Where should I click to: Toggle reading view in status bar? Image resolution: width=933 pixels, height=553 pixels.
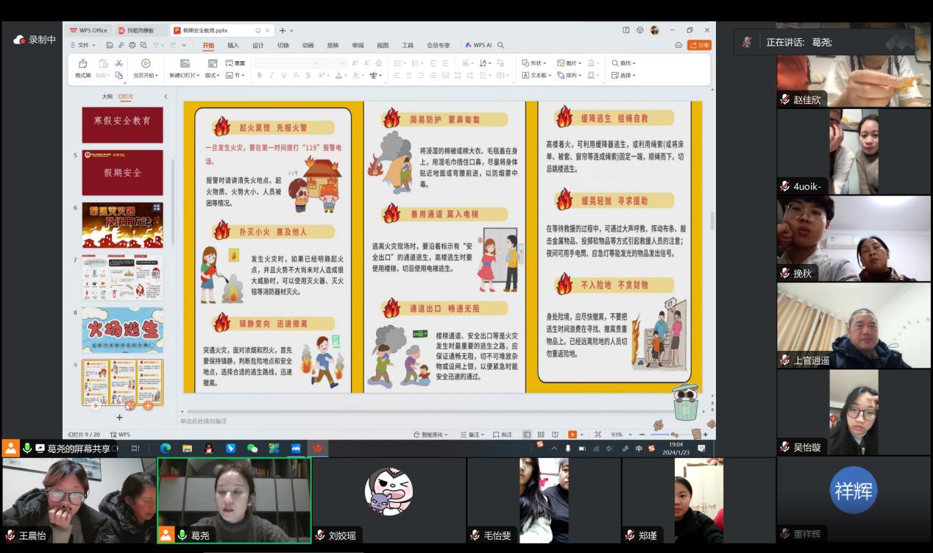[555, 435]
